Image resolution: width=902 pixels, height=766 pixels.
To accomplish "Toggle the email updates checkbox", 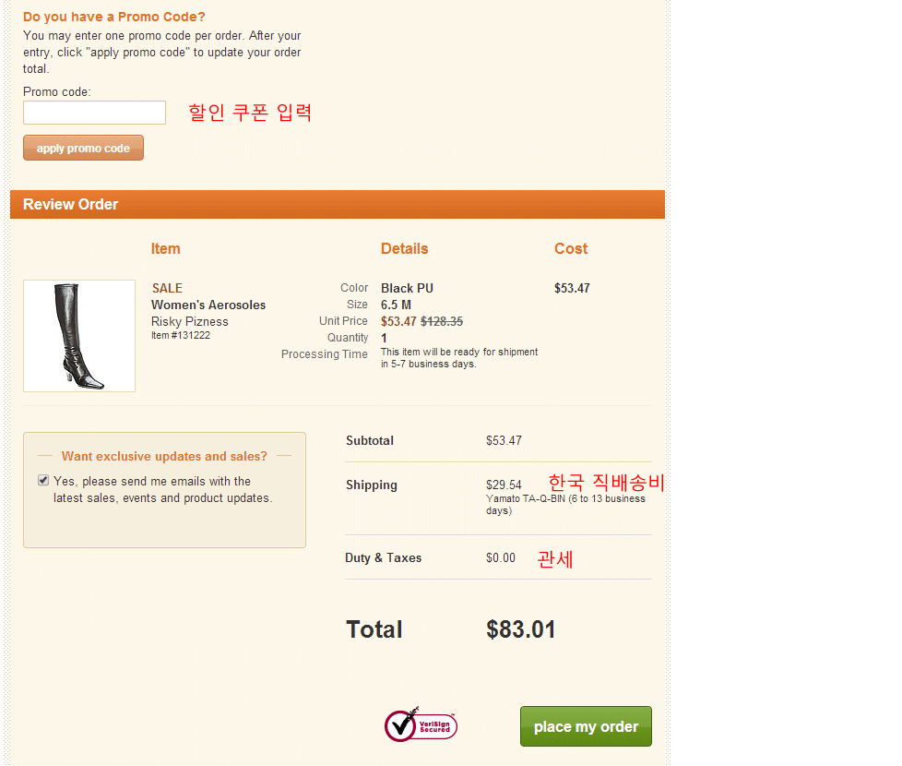I will click(43, 481).
